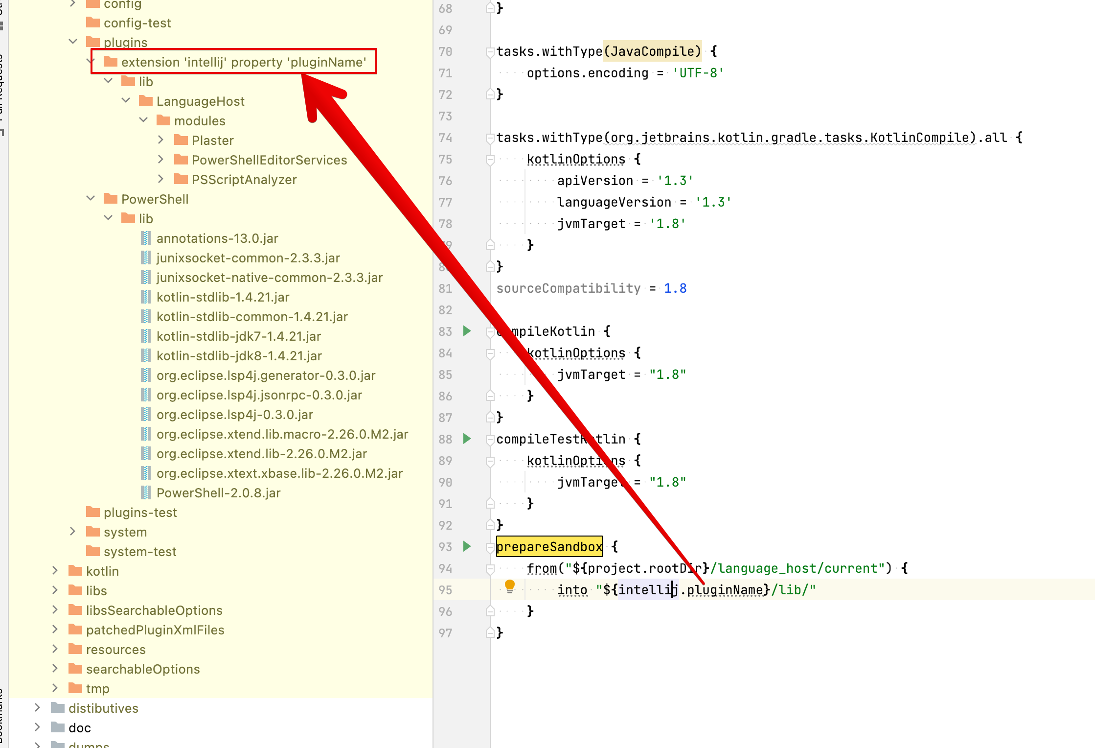Click the highlighted prepareSandbox identifier
This screenshot has width=1095, height=748.
[549, 546]
